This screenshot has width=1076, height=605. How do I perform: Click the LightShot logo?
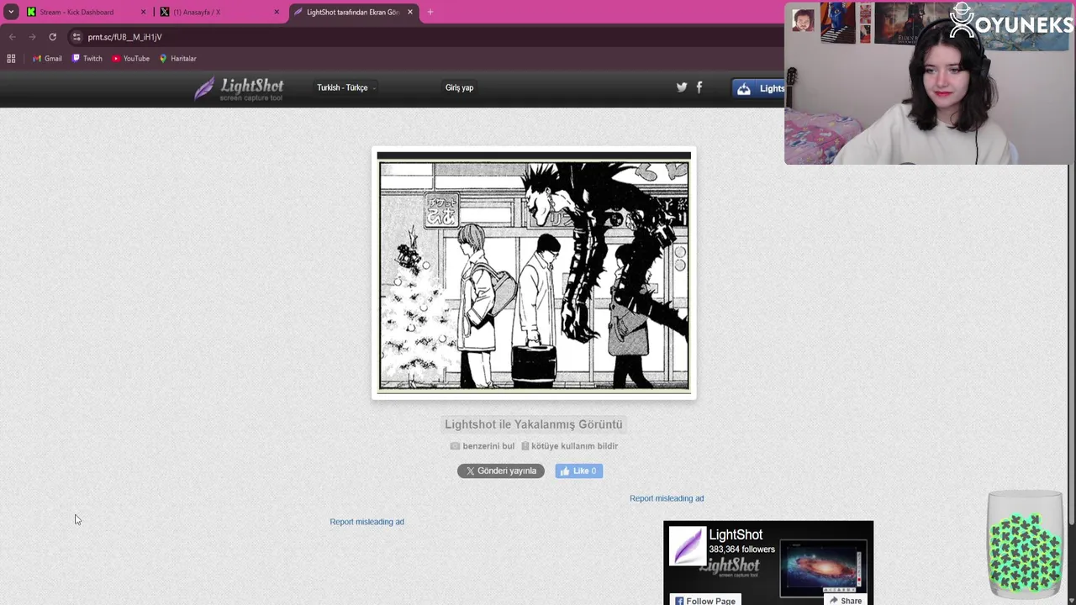point(239,88)
